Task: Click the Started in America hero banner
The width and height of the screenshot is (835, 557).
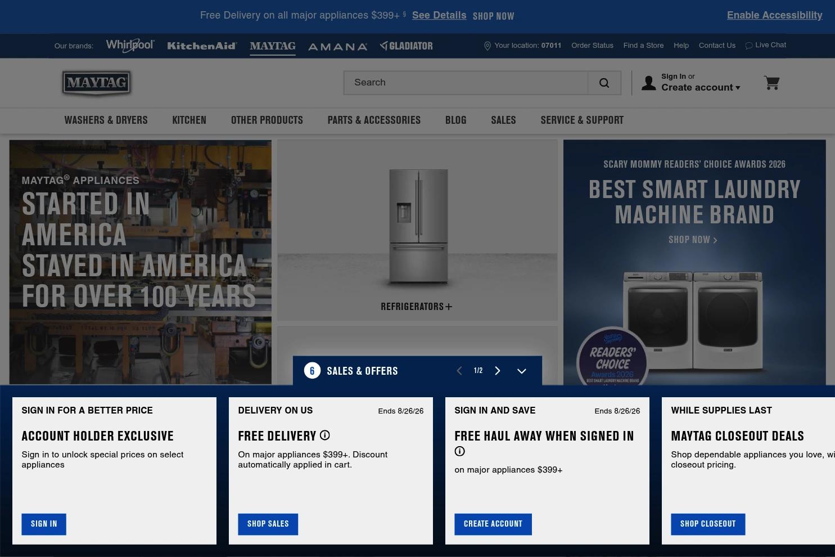Action: point(141,262)
